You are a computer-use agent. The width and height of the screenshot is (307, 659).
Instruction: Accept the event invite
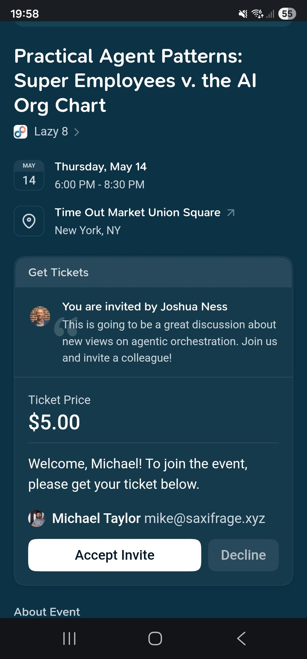(115, 555)
